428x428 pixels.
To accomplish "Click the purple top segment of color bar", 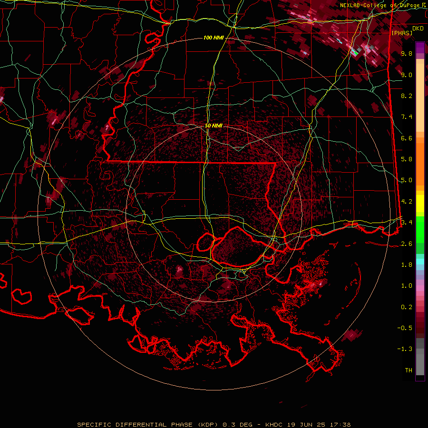I will 420,48.
